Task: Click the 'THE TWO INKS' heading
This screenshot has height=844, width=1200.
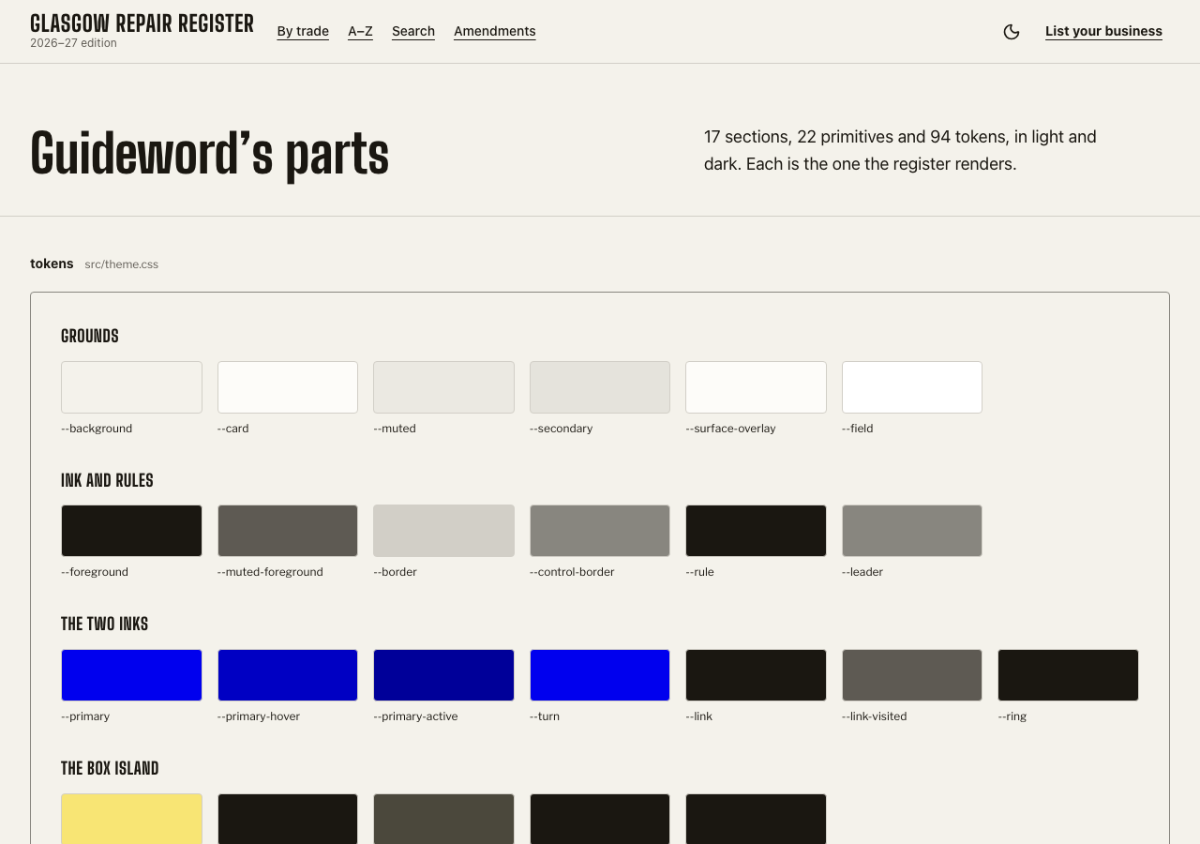Action: pyautogui.click(x=105, y=624)
